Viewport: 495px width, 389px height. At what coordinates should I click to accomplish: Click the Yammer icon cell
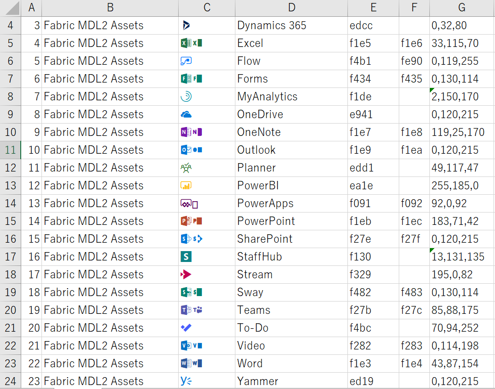pyautogui.click(x=207, y=381)
